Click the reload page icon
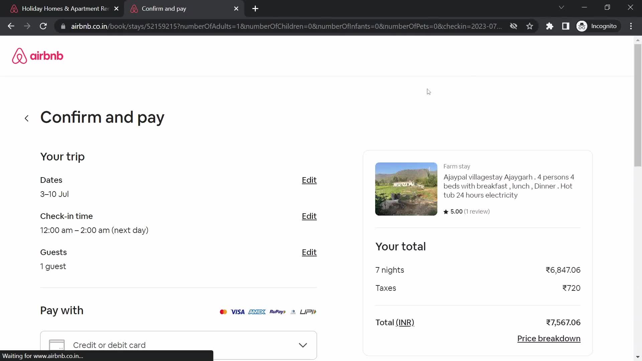Screen dimensions: 642x361 tap(43, 25)
